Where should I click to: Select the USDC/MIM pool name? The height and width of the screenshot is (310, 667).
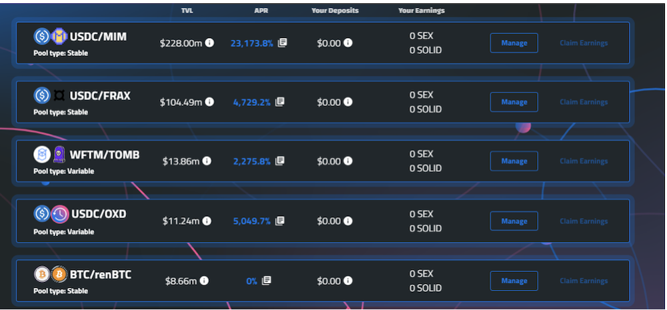click(98, 37)
